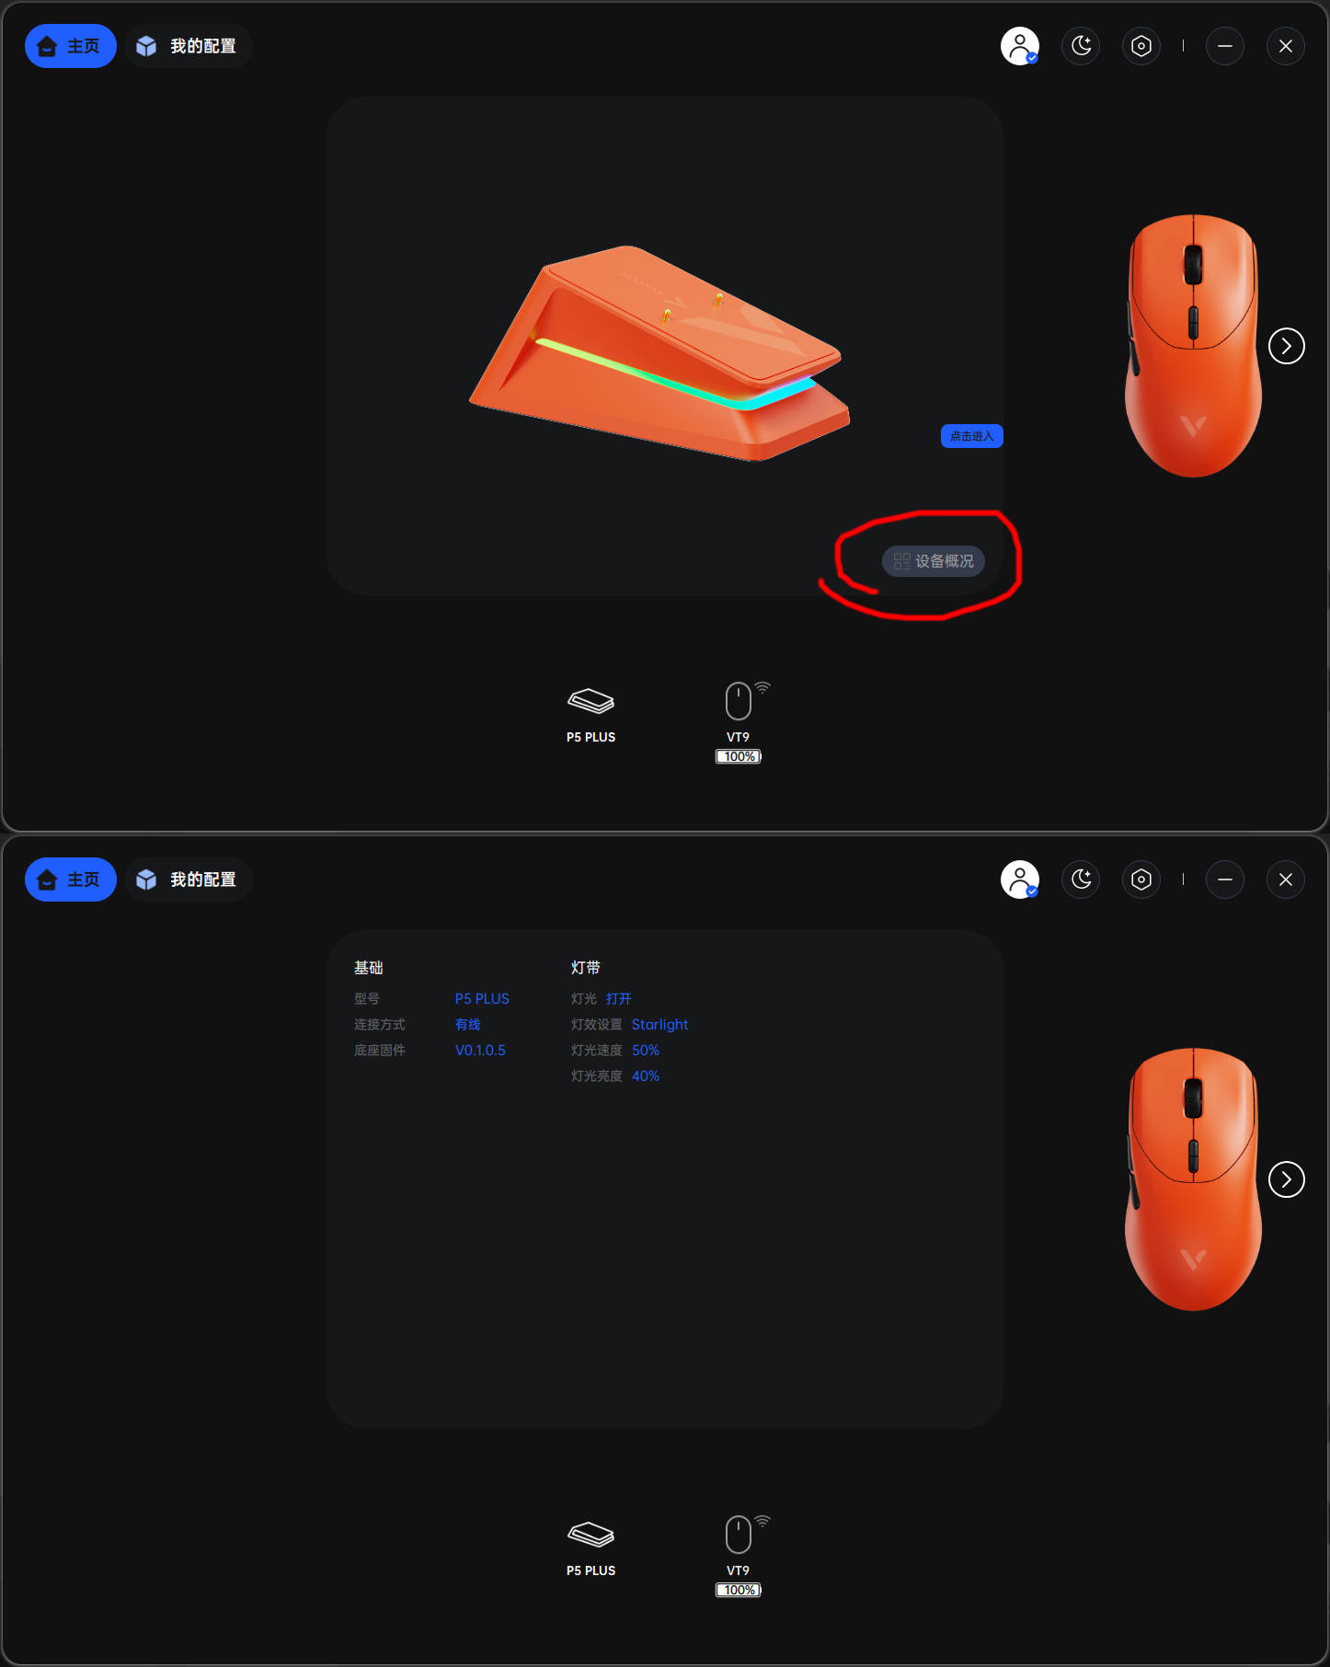1330x1667 pixels.
Task: Click the blue 点击进入 button beside the dock
Action: (971, 436)
